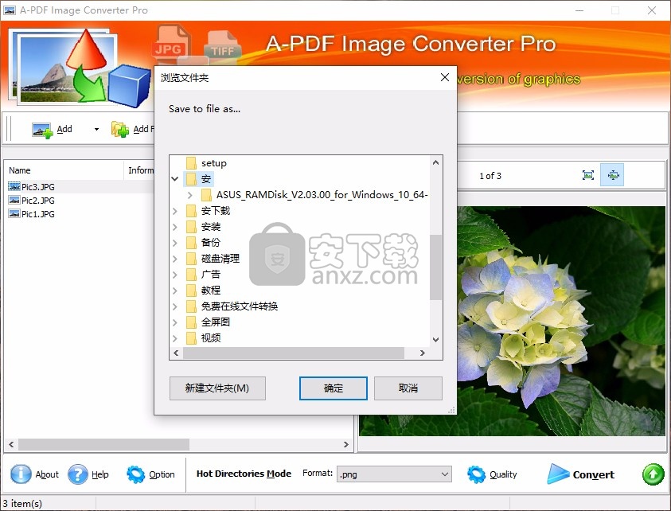
Task: Select the 视频 folder
Action: pos(211,338)
